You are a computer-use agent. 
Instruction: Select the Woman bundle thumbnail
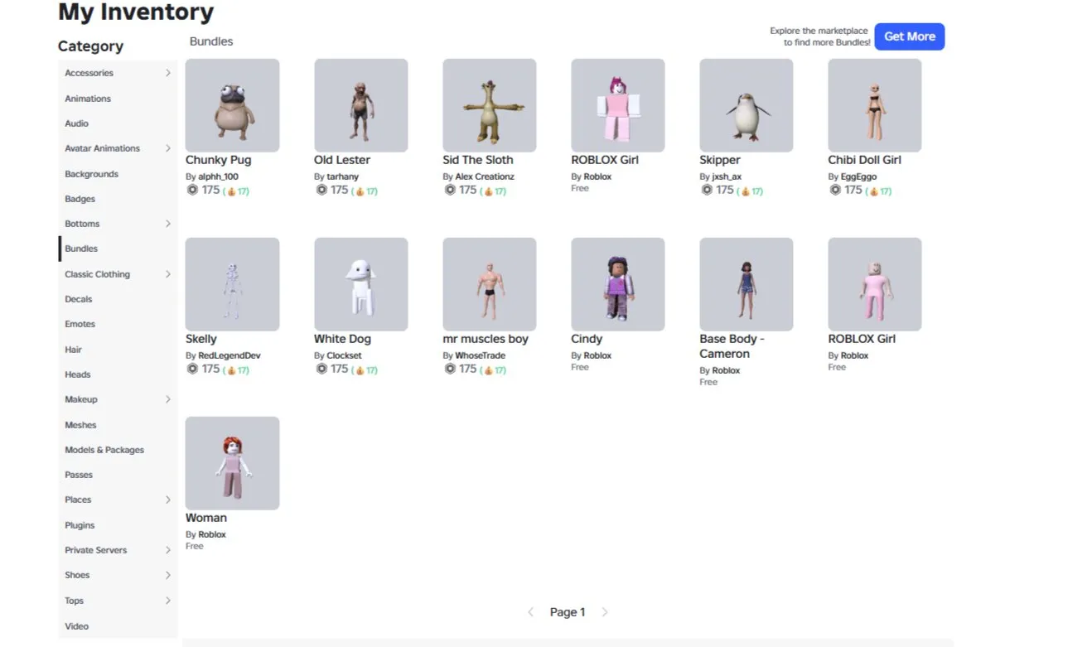click(232, 463)
